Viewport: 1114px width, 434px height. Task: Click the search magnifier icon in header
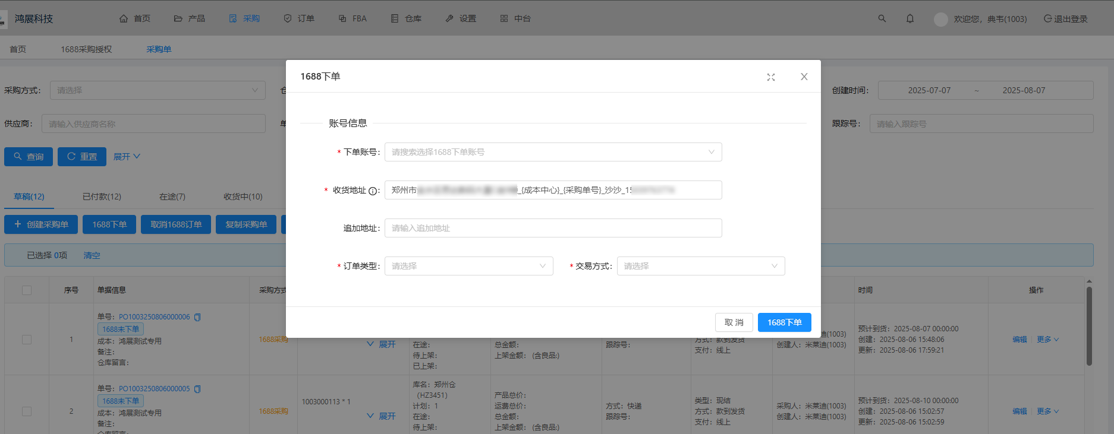click(x=882, y=18)
